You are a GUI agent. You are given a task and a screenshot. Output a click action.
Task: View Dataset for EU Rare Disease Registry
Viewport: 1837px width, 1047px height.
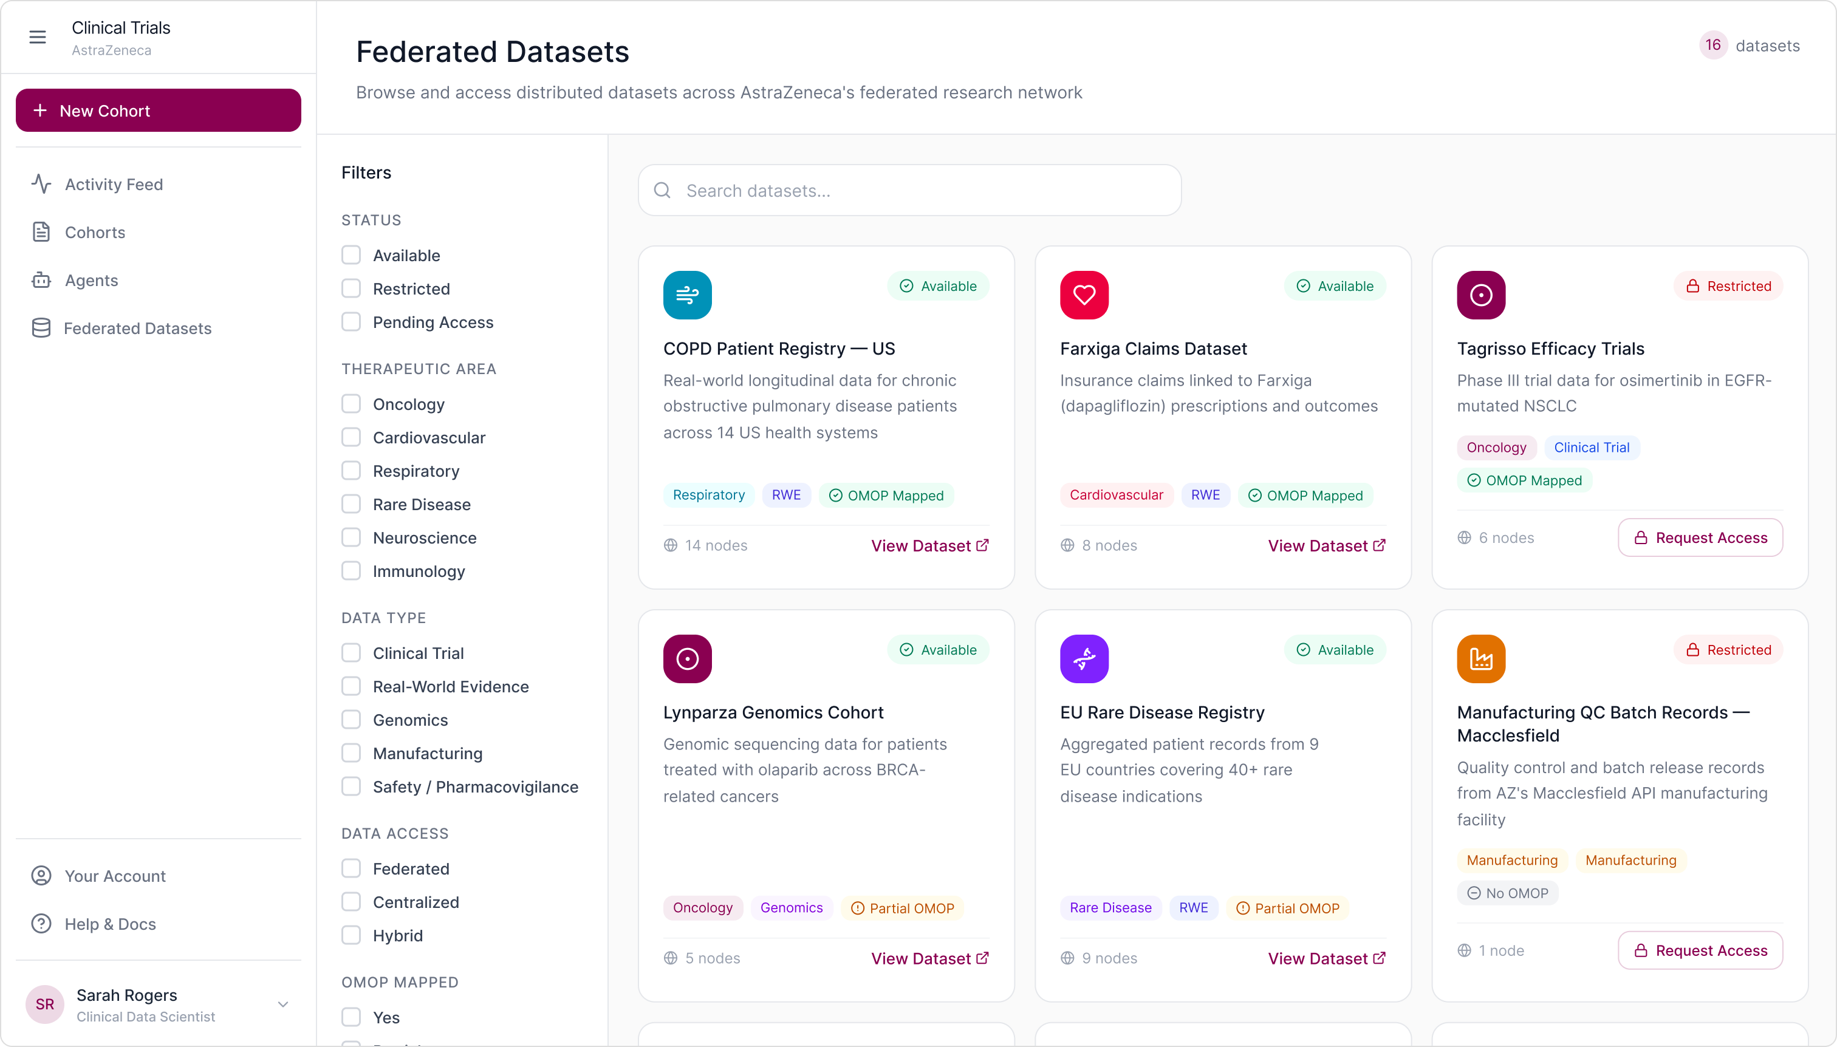pyautogui.click(x=1327, y=958)
